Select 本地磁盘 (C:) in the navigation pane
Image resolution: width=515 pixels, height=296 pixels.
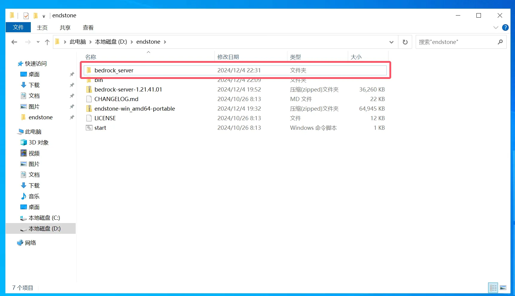coord(44,218)
